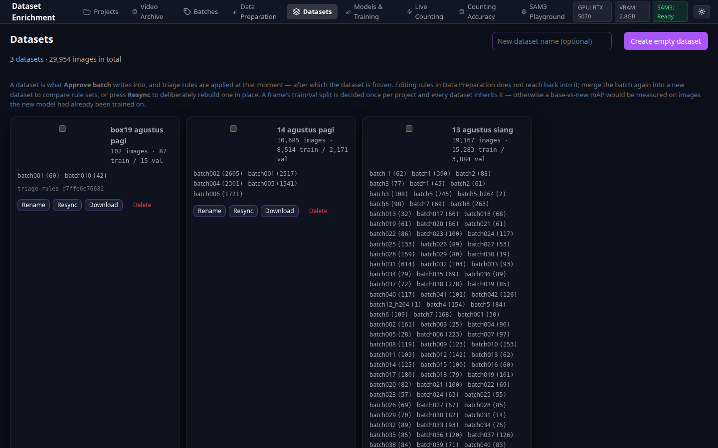Image resolution: width=718 pixels, height=448 pixels.
Task: Toggle light theme with sun icon
Action: (x=702, y=11)
